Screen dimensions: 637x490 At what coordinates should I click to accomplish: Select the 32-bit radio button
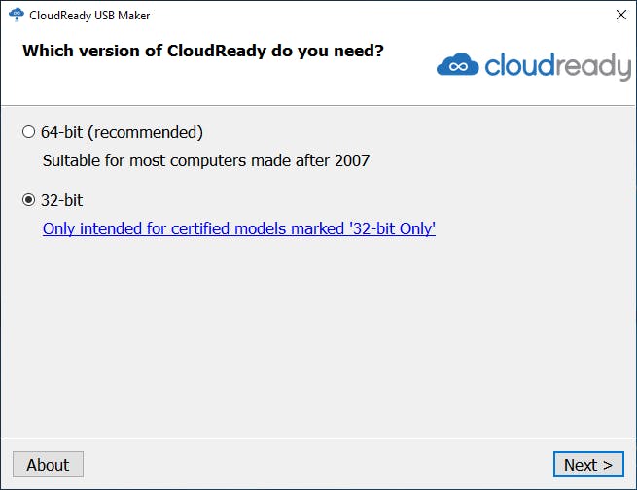(x=28, y=200)
